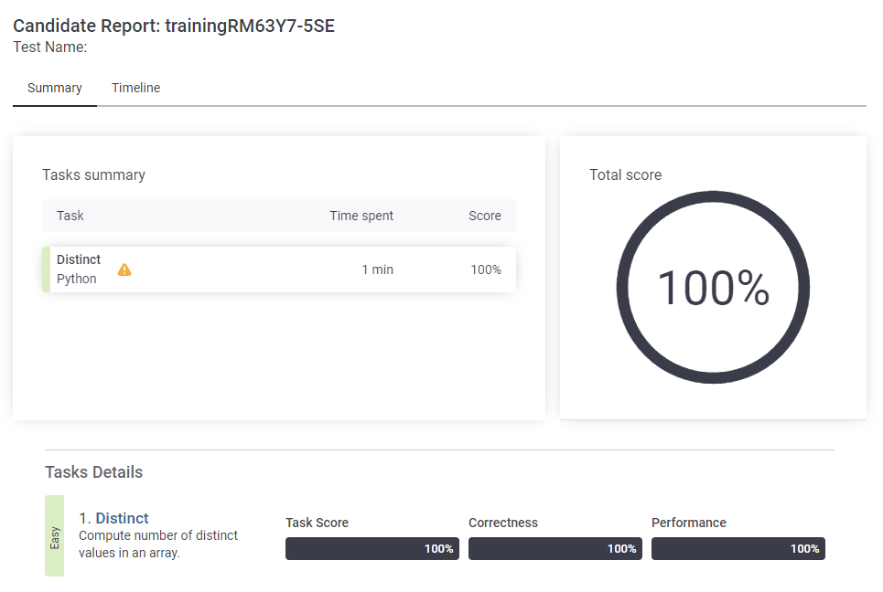Click the Total score circular gauge
Screen dimensions: 883x592
[x=713, y=287]
